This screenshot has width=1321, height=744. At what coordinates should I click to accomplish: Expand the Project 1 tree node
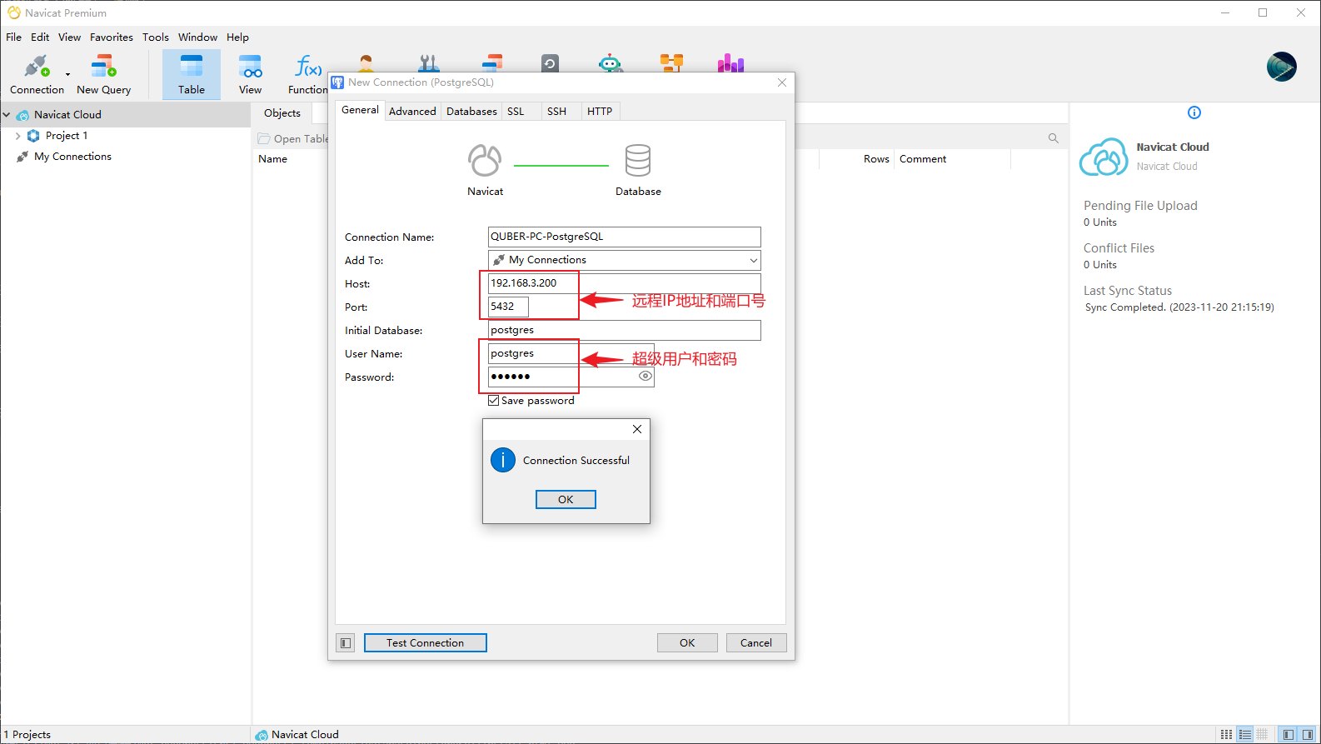[18, 136]
